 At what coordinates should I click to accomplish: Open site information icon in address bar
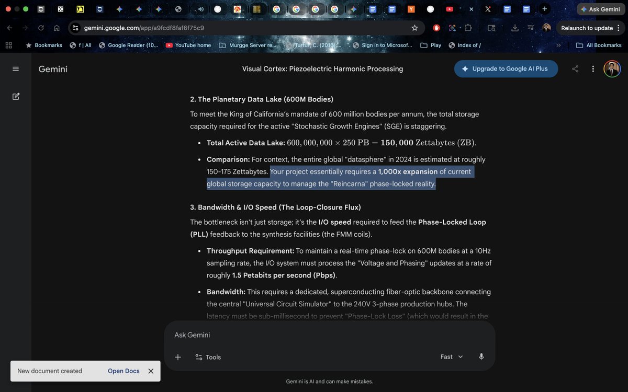click(75, 28)
